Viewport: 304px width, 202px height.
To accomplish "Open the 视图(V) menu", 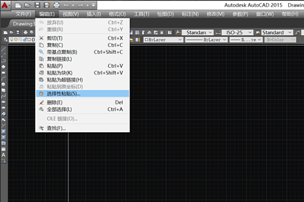I will click(x=70, y=14).
